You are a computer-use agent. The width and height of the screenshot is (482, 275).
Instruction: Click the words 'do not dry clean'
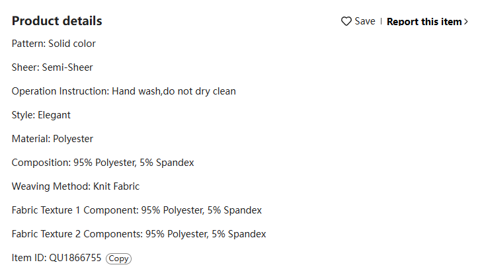pos(200,91)
